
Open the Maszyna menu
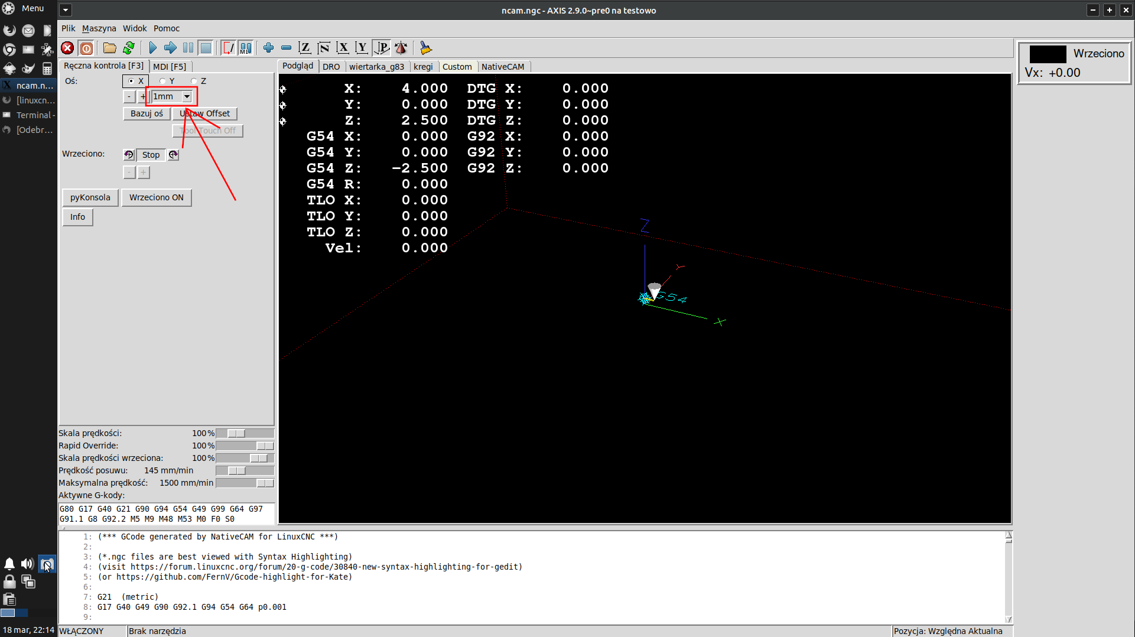tap(99, 28)
